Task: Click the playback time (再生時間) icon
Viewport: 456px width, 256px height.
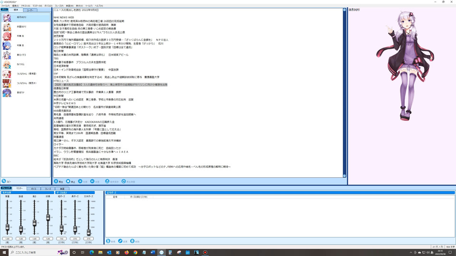Action: (123, 182)
